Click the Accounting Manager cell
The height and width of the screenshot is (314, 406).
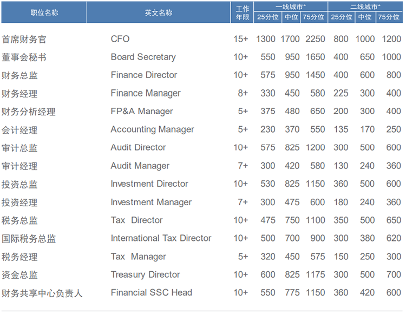click(x=152, y=129)
